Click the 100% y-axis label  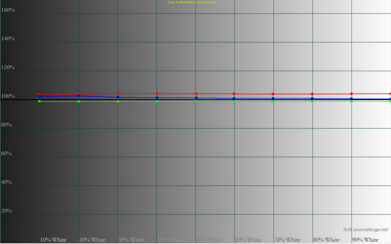[8, 96]
